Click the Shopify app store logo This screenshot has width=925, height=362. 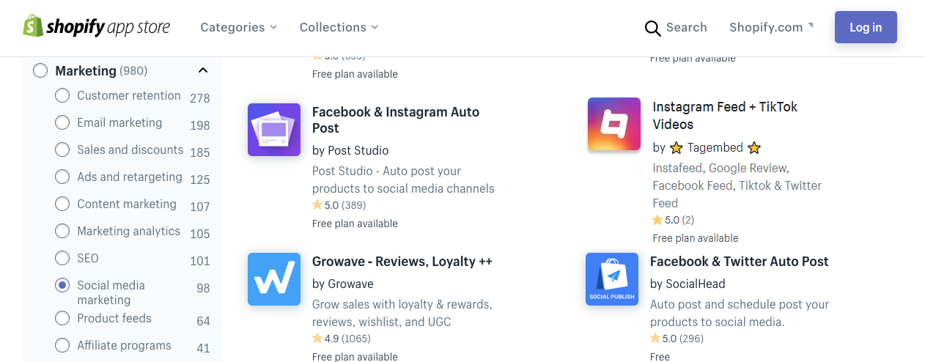coord(96,27)
